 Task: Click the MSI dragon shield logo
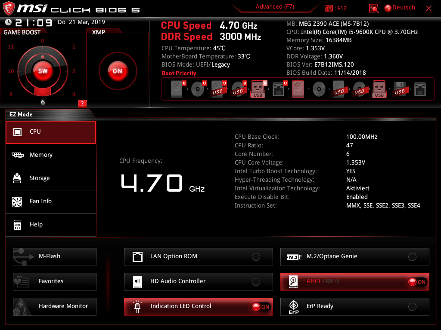[9, 9]
